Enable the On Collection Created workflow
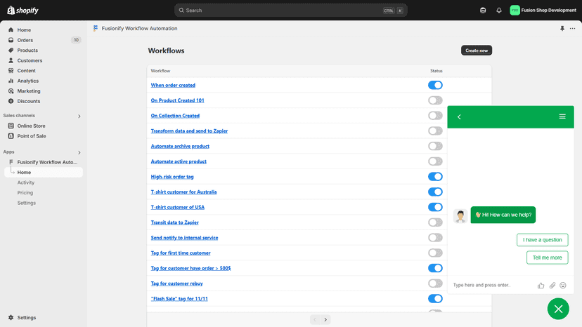The image size is (582, 327). pos(435,116)
